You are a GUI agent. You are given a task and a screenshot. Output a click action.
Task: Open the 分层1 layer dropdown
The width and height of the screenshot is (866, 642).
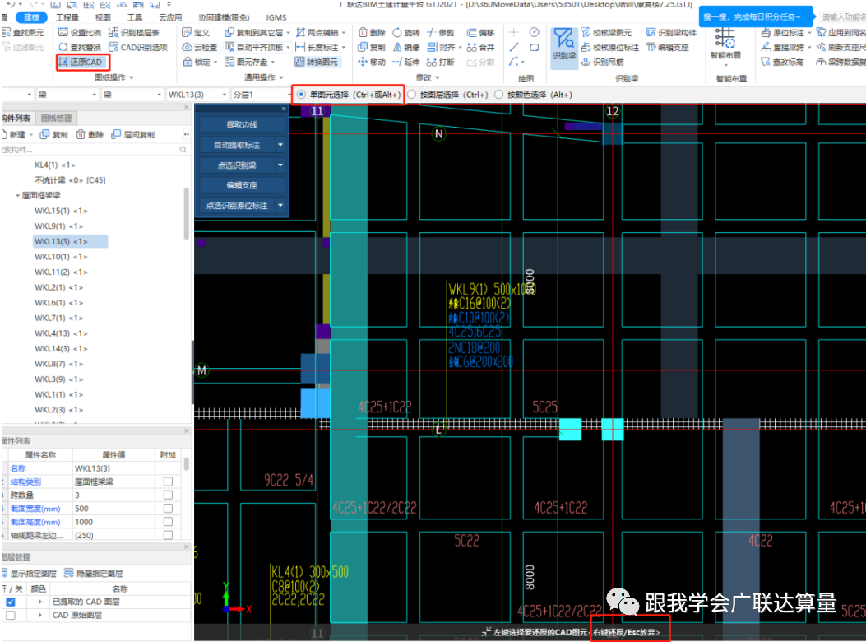[x=289, y=95]
